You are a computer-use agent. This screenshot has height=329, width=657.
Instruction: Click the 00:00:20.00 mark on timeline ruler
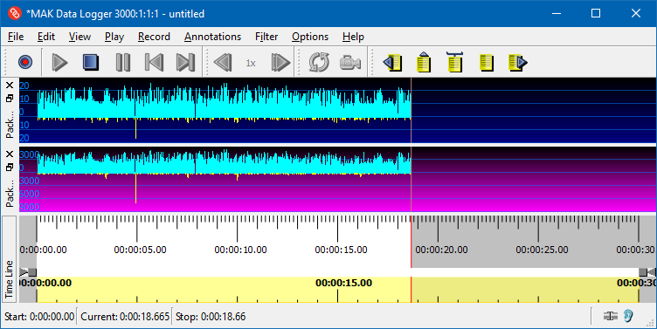click(441, 250)
